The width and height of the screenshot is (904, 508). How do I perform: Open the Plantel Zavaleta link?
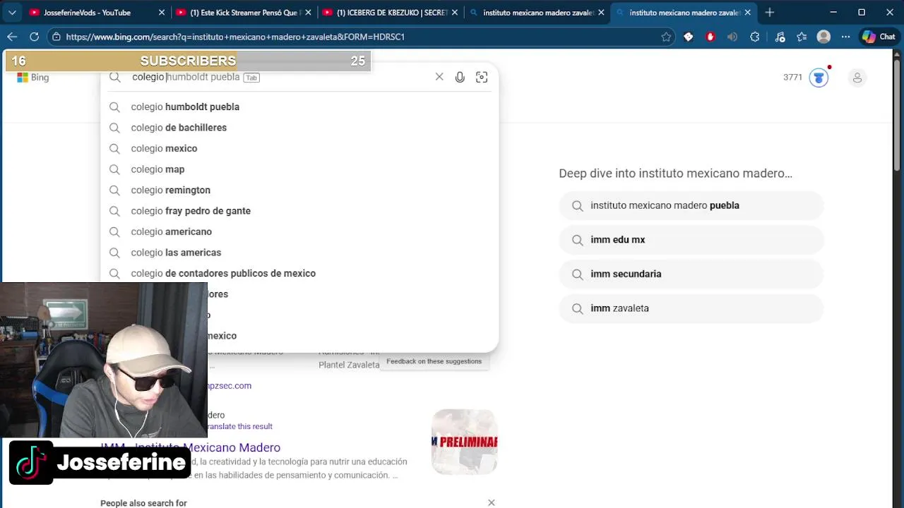click(x=349, y=365)
